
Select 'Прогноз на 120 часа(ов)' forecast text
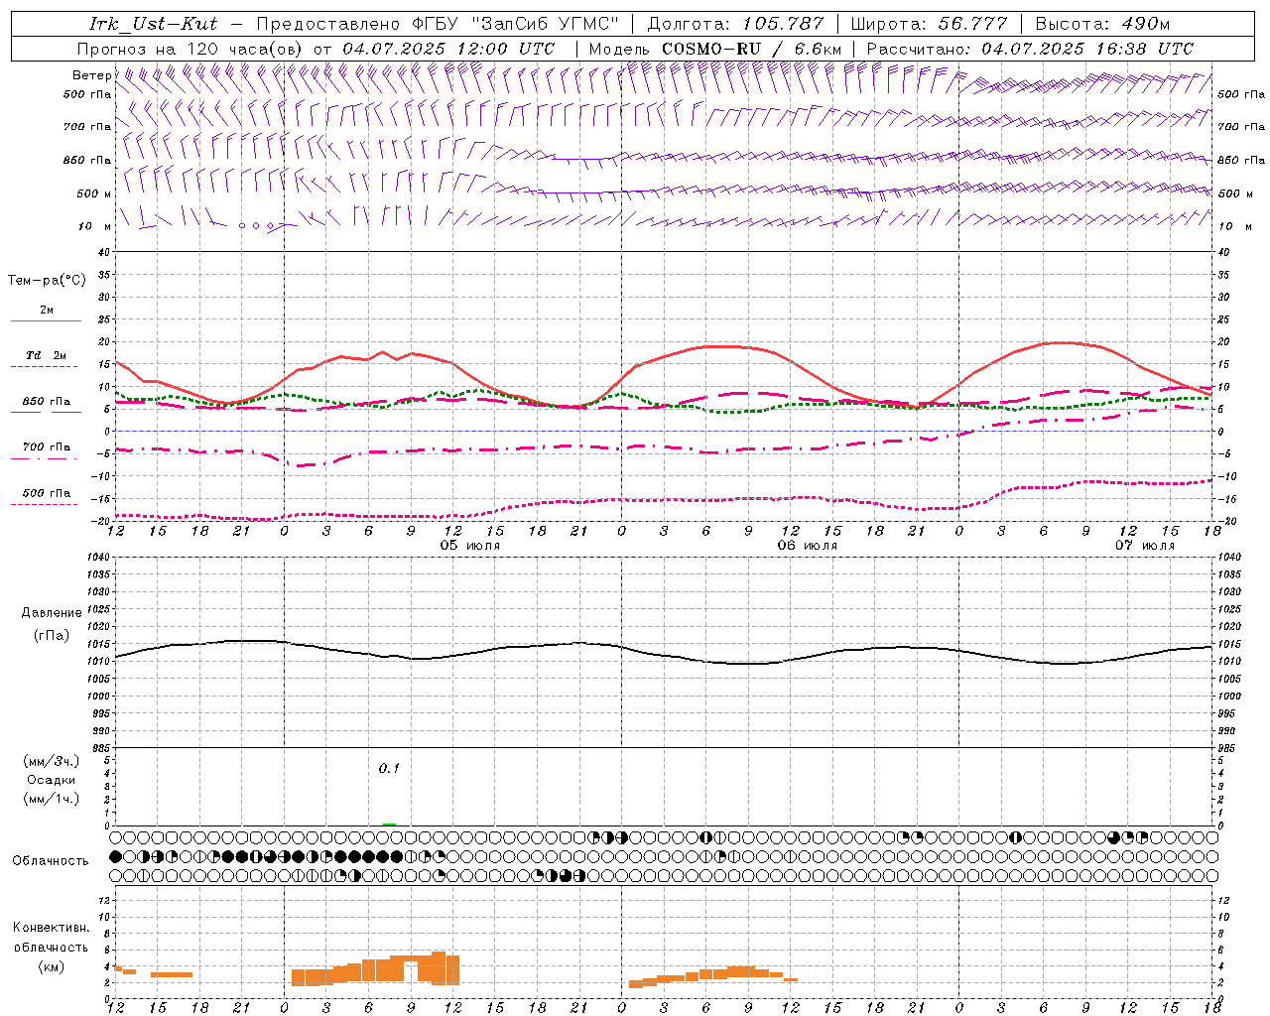[x=190, y=49]
